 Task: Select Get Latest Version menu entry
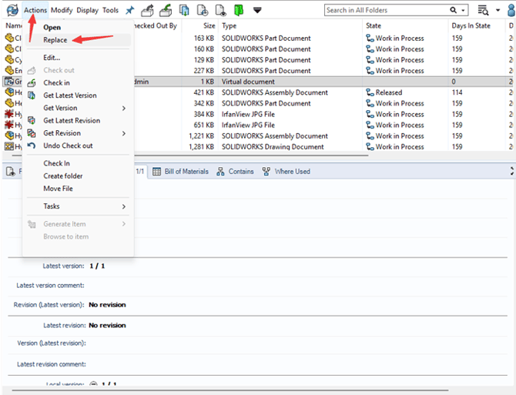coord(70,95)
